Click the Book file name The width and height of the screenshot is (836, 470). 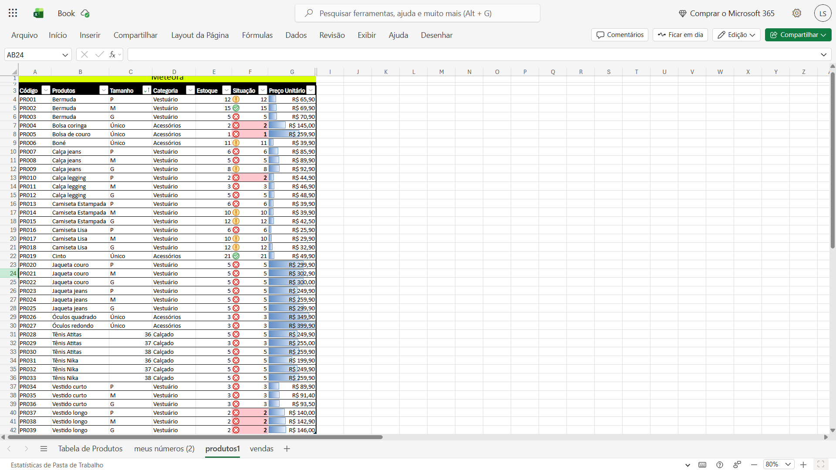[66, 13]
